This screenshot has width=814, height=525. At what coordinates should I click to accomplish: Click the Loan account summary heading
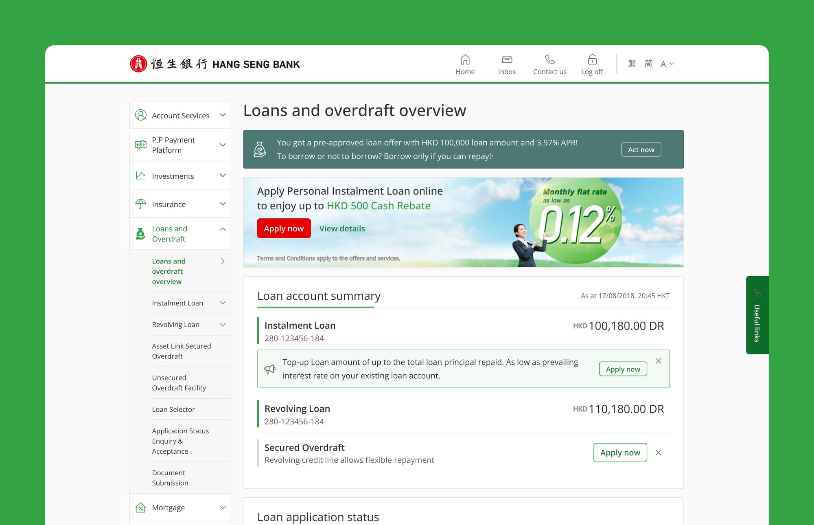(x=319, y=296)
